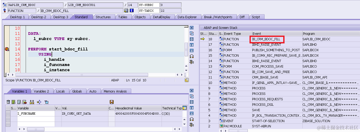Click the note icon in the editor status bar
Screen dimensions: 360x132
tap(187, 80)
